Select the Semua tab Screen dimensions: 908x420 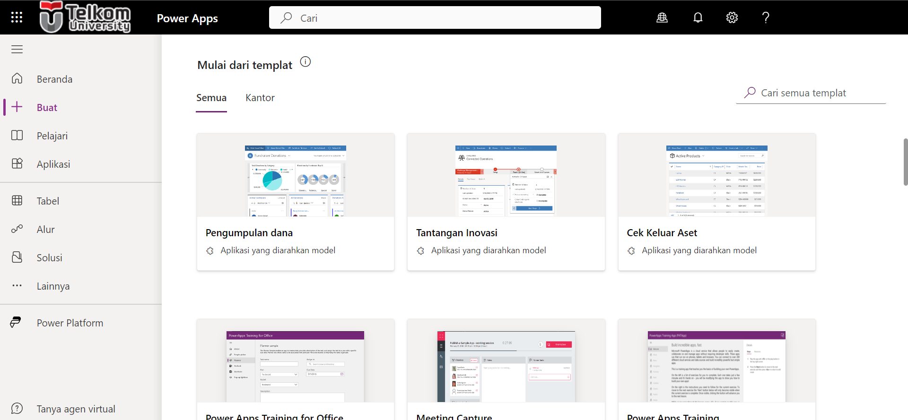click(x=211, y=98)
